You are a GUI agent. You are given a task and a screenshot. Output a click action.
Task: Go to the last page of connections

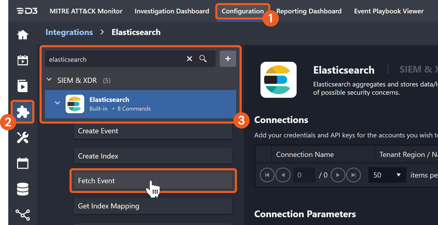pos(353,175)
